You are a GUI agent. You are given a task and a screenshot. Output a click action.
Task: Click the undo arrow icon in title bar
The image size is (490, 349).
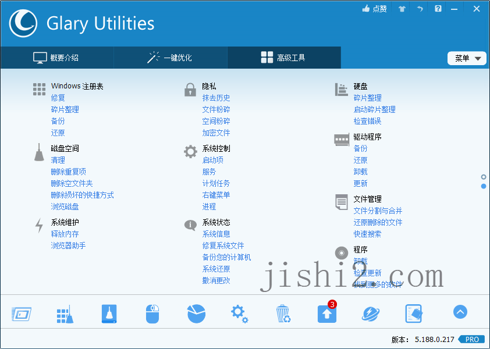pos(420,9)
